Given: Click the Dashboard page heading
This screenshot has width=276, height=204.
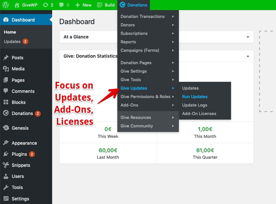Looking at the screenshot, I should click(x=77, y=22).
